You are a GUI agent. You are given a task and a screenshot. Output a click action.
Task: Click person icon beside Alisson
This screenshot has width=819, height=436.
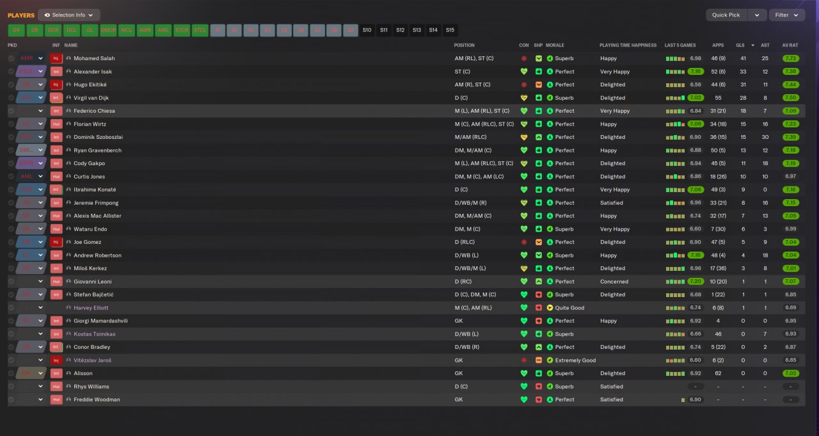[x=68, y=373]
